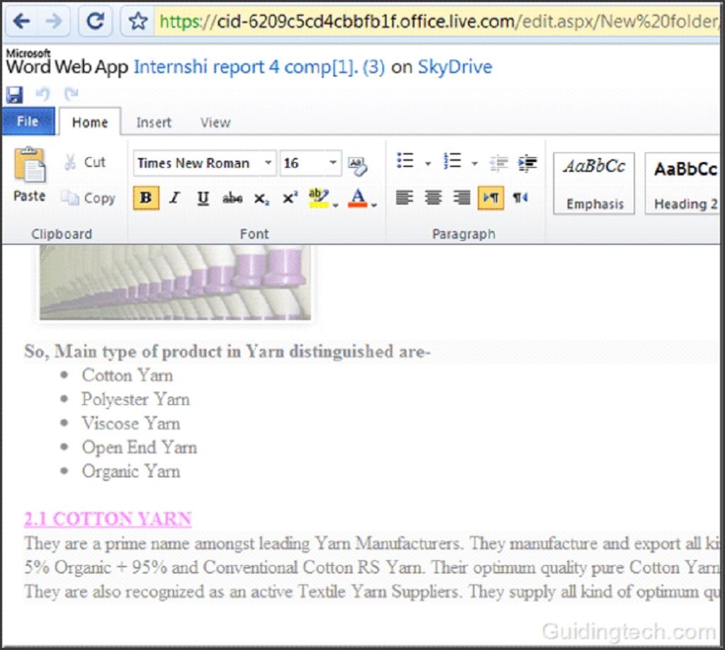Apply the Emphasis style

[594, 183]
